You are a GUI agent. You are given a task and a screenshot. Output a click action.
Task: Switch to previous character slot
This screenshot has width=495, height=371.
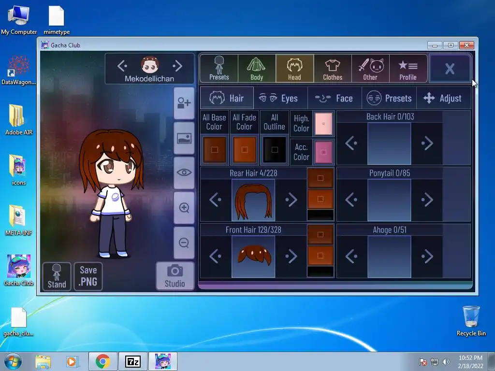[x=122, y=66]
